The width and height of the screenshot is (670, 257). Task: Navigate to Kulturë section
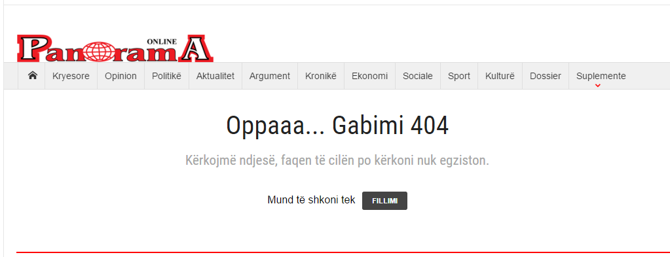[x=500, y=76]
